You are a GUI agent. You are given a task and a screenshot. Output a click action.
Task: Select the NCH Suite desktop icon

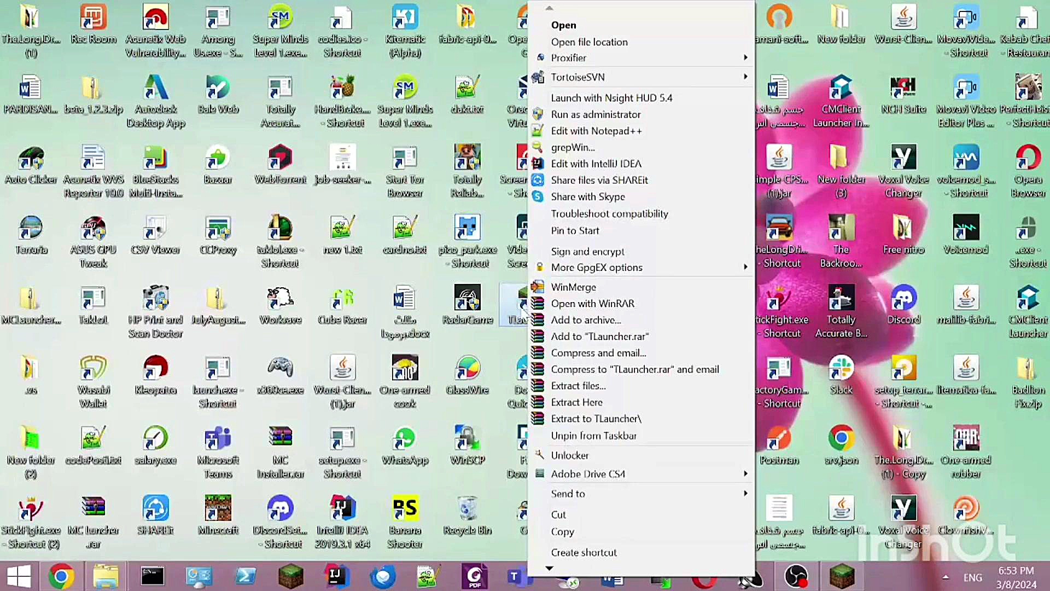pos(903,94)
